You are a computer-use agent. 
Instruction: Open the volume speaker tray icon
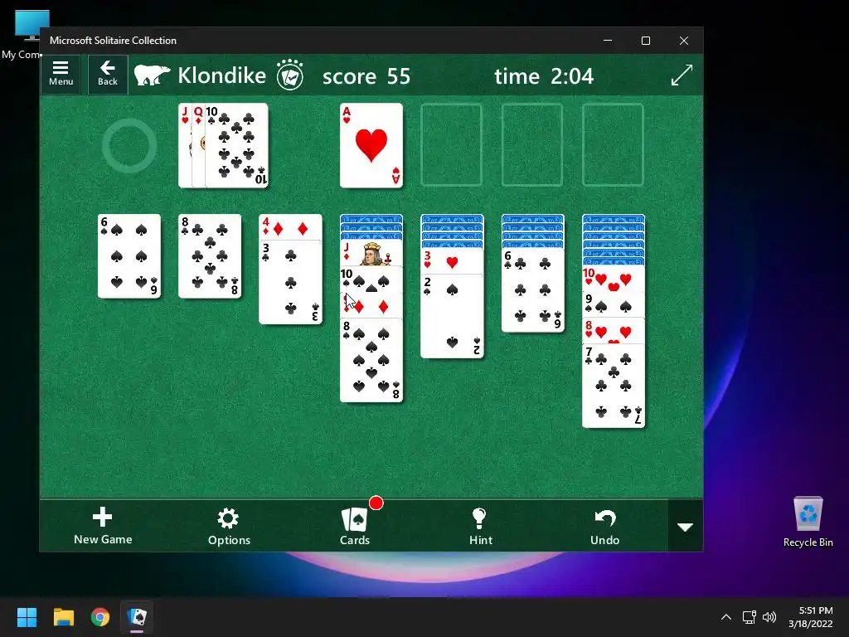click(769, 617)
